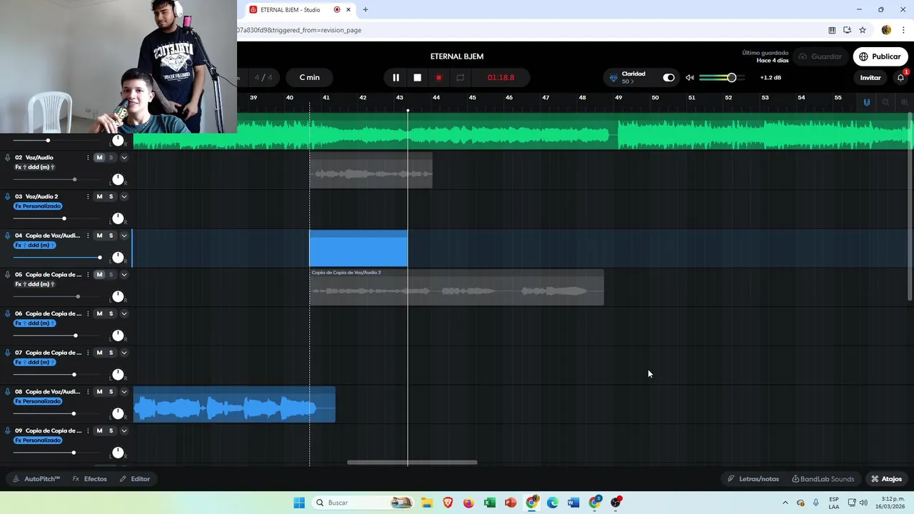Open Fx Personalizado on track 03
Viewport: 914px width, 514px height.
38,206
